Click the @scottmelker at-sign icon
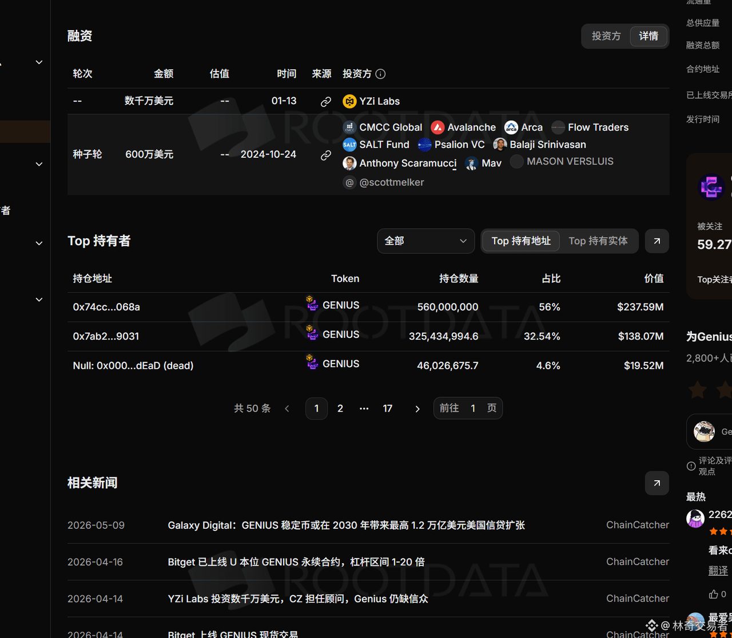Image resolution: width=732 pixels, height=638 pixels. [x=349, y=182]
